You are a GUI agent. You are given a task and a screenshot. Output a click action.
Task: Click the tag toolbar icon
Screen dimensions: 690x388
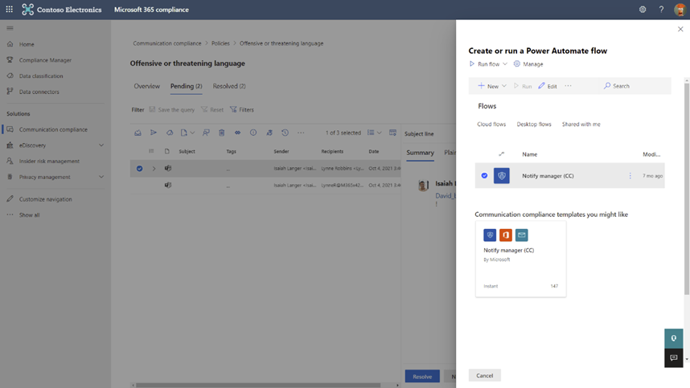point(170,133)
